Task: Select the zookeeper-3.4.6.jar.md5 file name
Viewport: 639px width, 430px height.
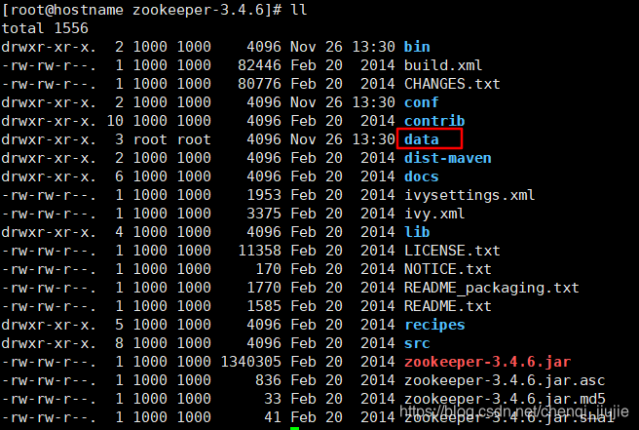Action: [x=505, y=399]
